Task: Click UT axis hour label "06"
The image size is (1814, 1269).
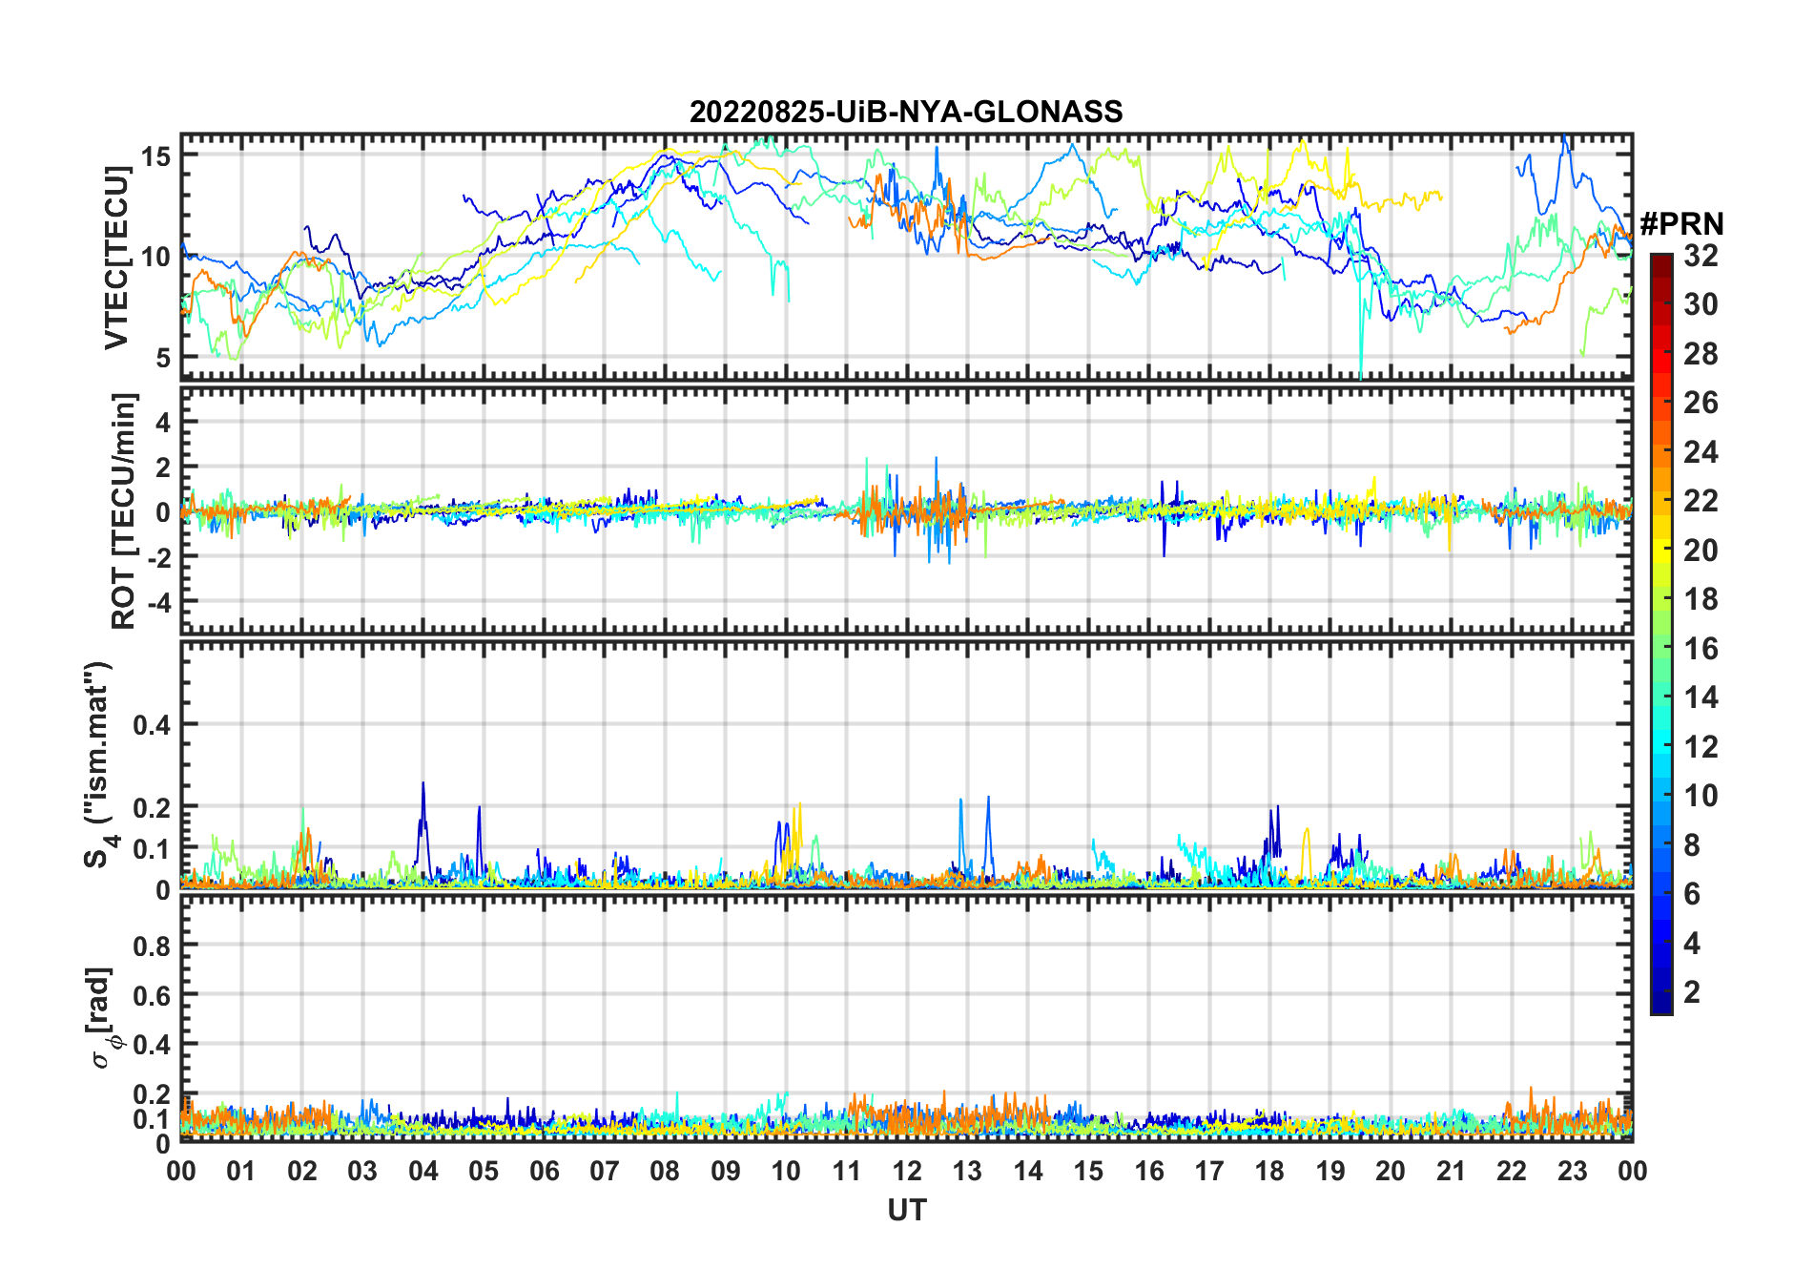Action: [545, 1171]
